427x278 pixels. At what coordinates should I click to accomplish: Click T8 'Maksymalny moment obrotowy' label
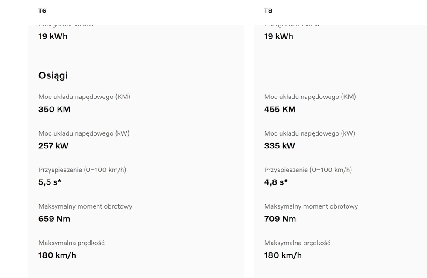tap(311, 206)
